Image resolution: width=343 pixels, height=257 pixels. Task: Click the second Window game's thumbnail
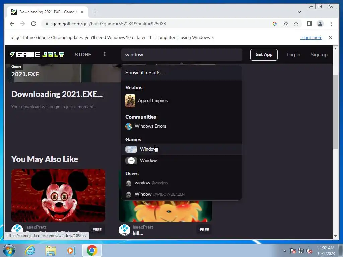coord(131,160)
